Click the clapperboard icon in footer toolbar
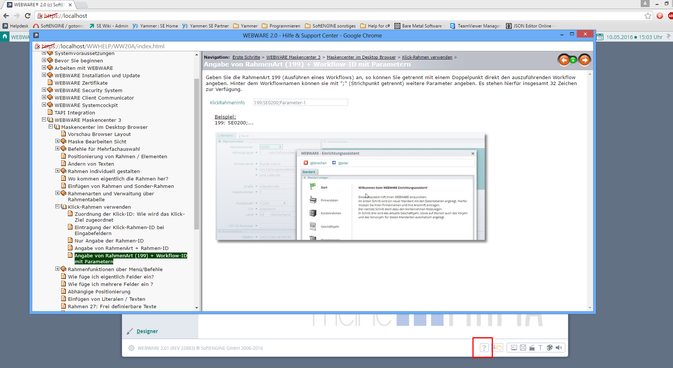The height and width of the screenshot is (368, 673). click(x=532, y=348)
